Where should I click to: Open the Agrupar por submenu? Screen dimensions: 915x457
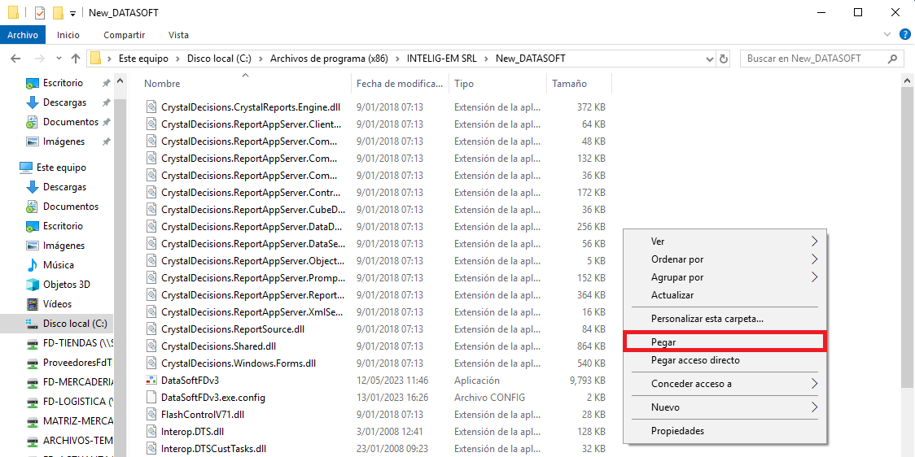pos(725,277)
